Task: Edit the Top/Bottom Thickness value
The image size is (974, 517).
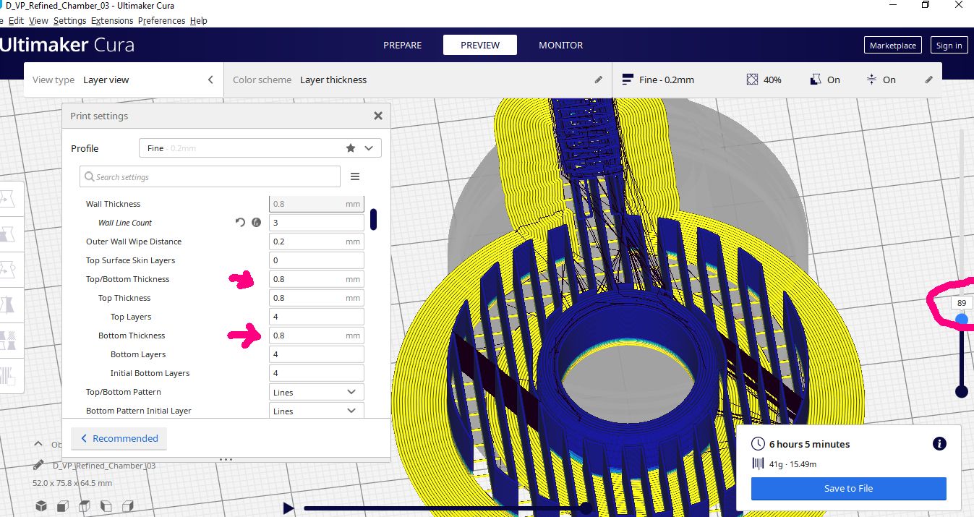Action: [316, 279]
